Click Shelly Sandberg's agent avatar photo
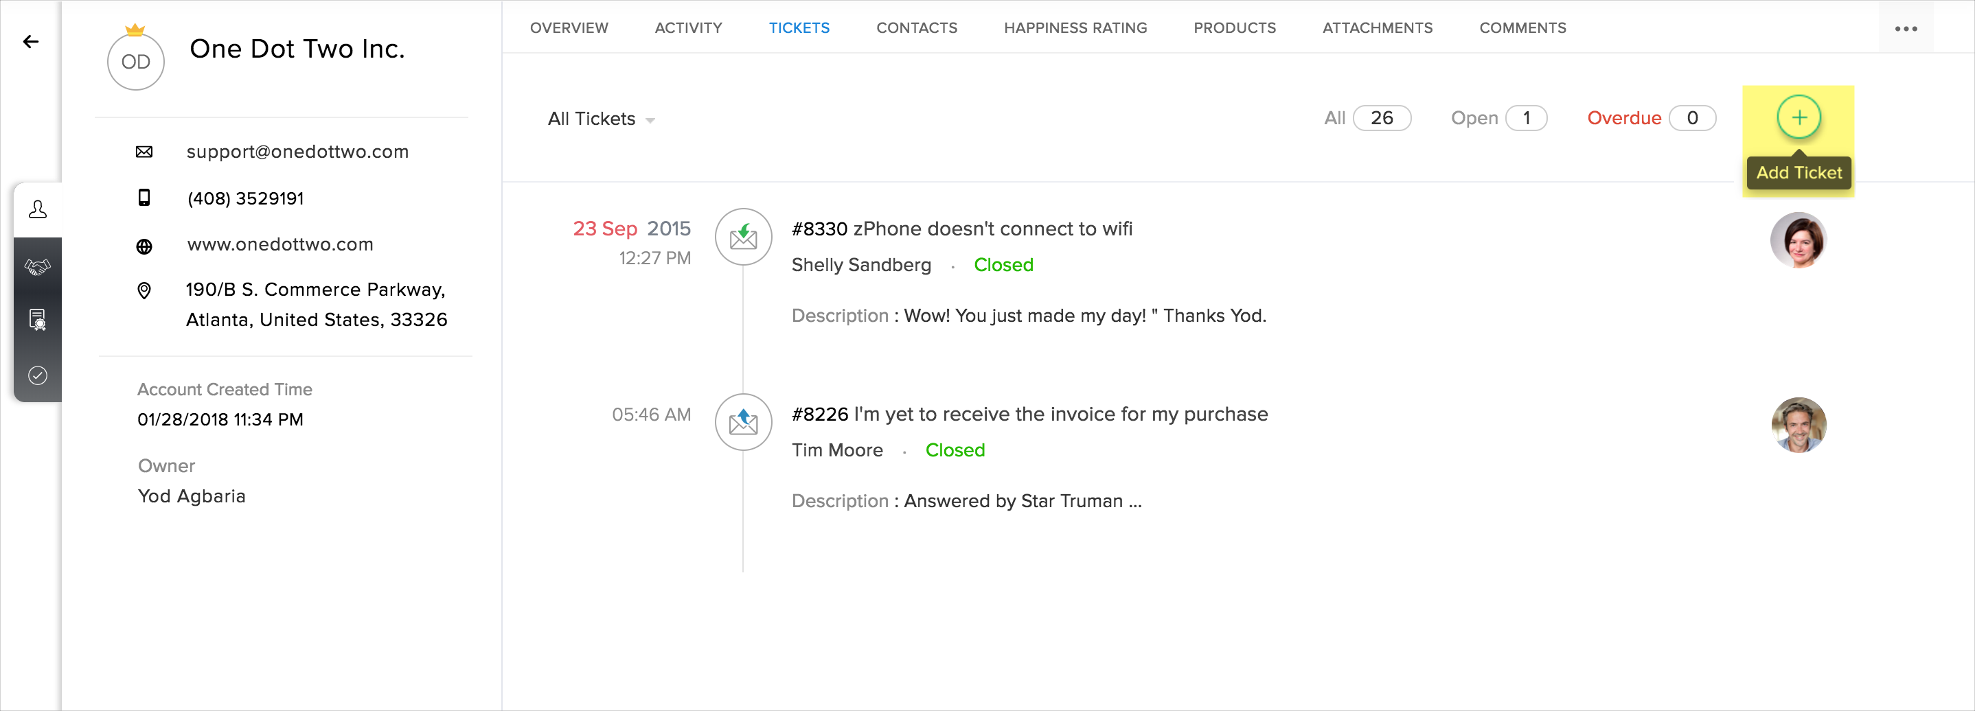 1798,240
